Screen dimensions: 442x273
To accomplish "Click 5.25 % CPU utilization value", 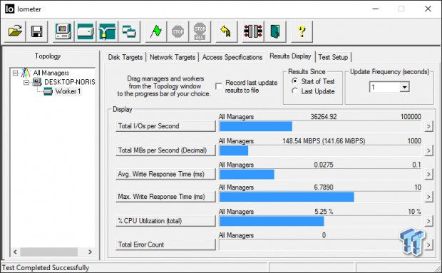I will pyautogui.click(x=324, y=212).
